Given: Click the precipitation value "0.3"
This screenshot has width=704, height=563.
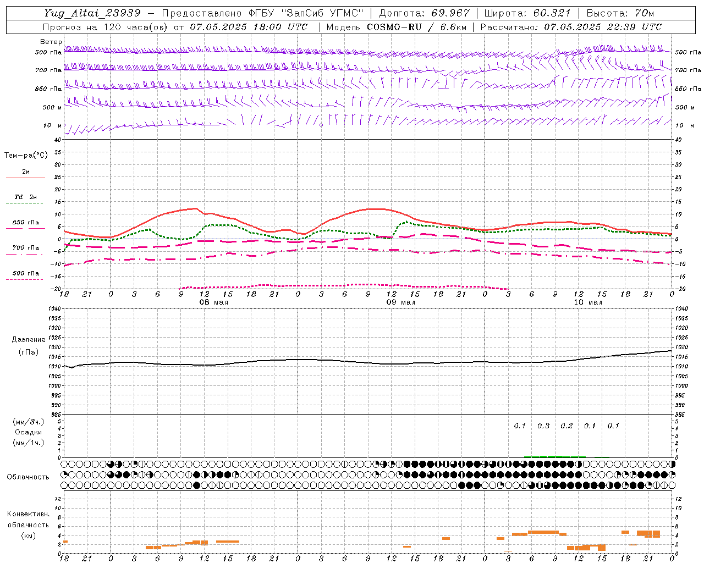Looking at the screenshot, I should (x=543, y=426).
